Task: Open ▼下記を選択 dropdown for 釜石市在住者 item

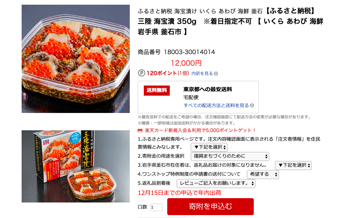Action: coord(293,165)
